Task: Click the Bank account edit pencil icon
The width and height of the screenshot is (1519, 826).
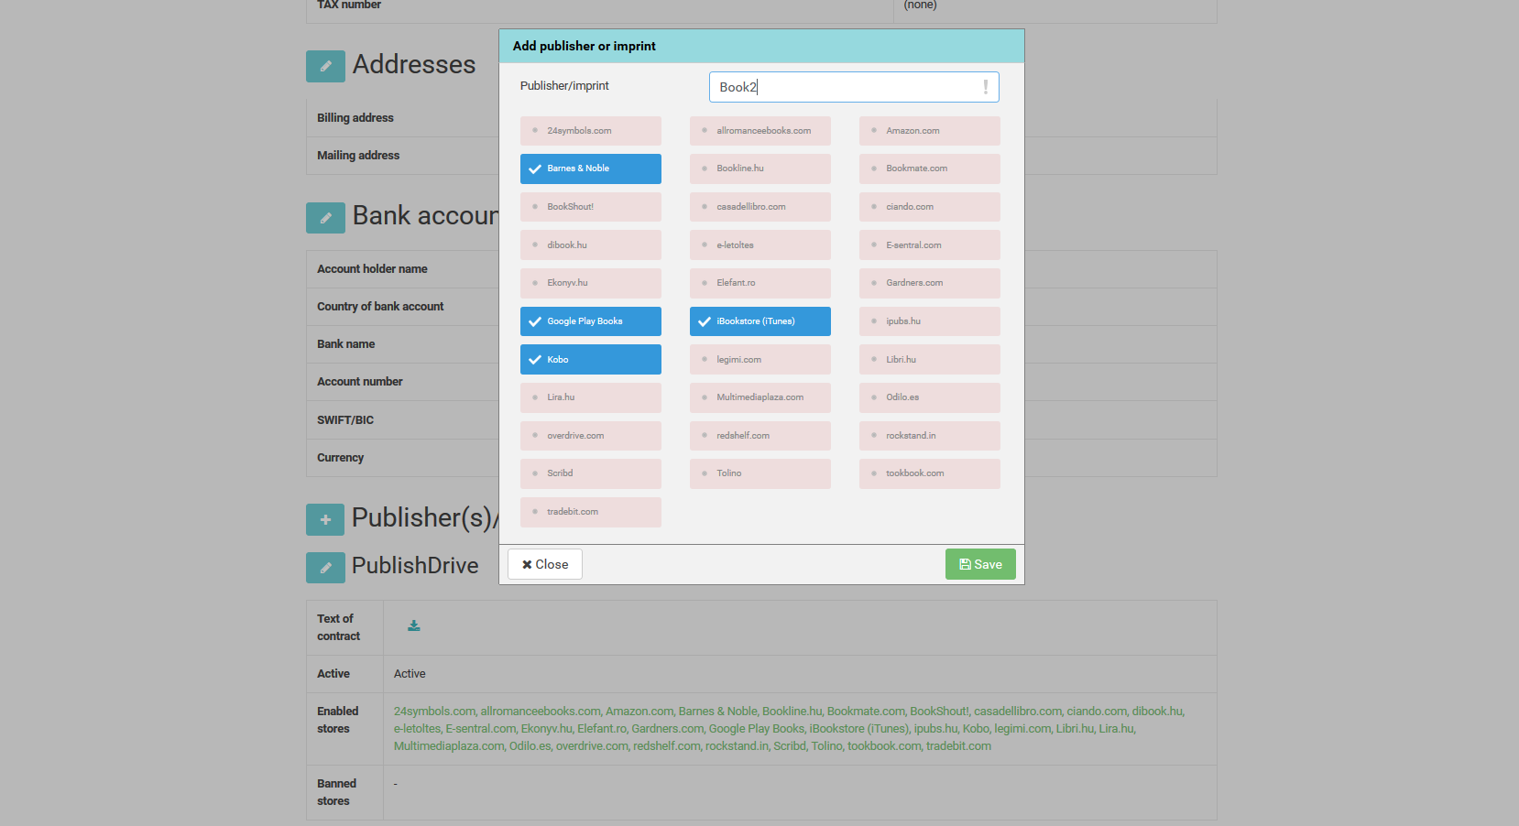Action: [325, 218]
